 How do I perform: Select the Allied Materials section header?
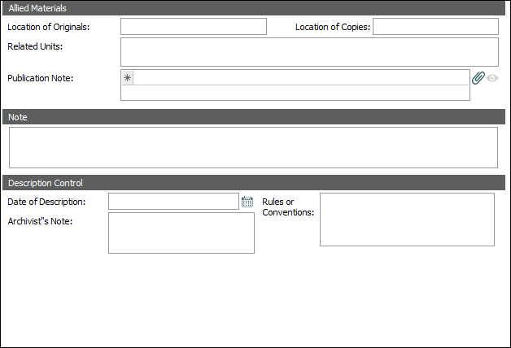(x=37, y=7)
